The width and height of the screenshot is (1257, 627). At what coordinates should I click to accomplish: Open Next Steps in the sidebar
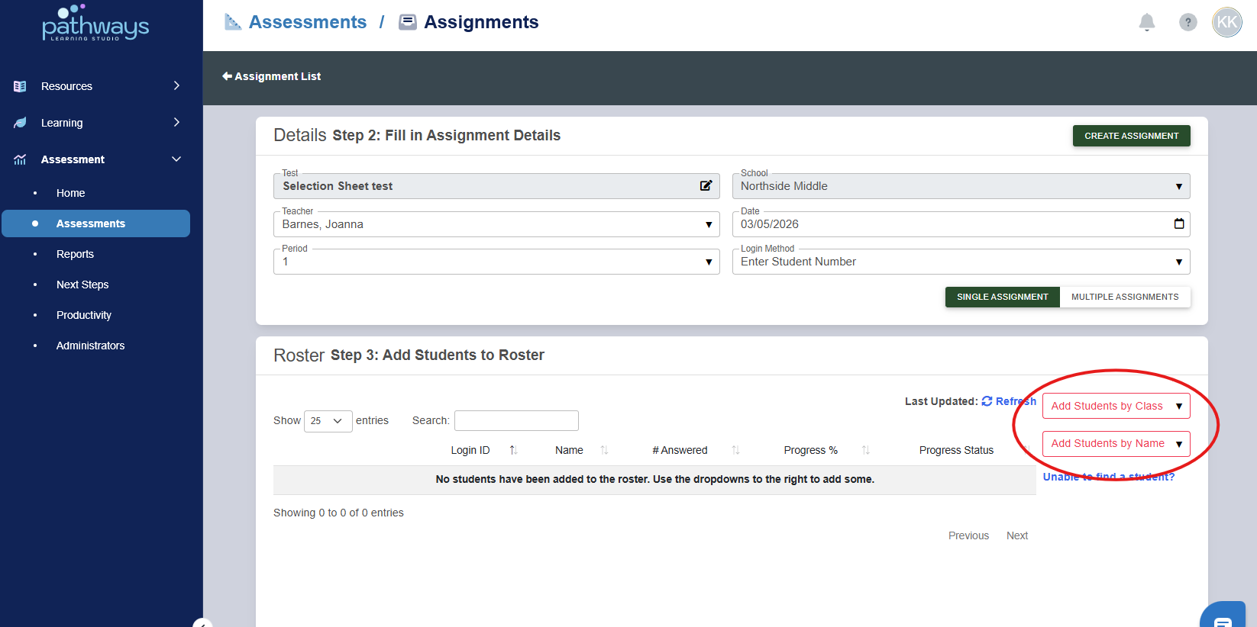point(82,285)
